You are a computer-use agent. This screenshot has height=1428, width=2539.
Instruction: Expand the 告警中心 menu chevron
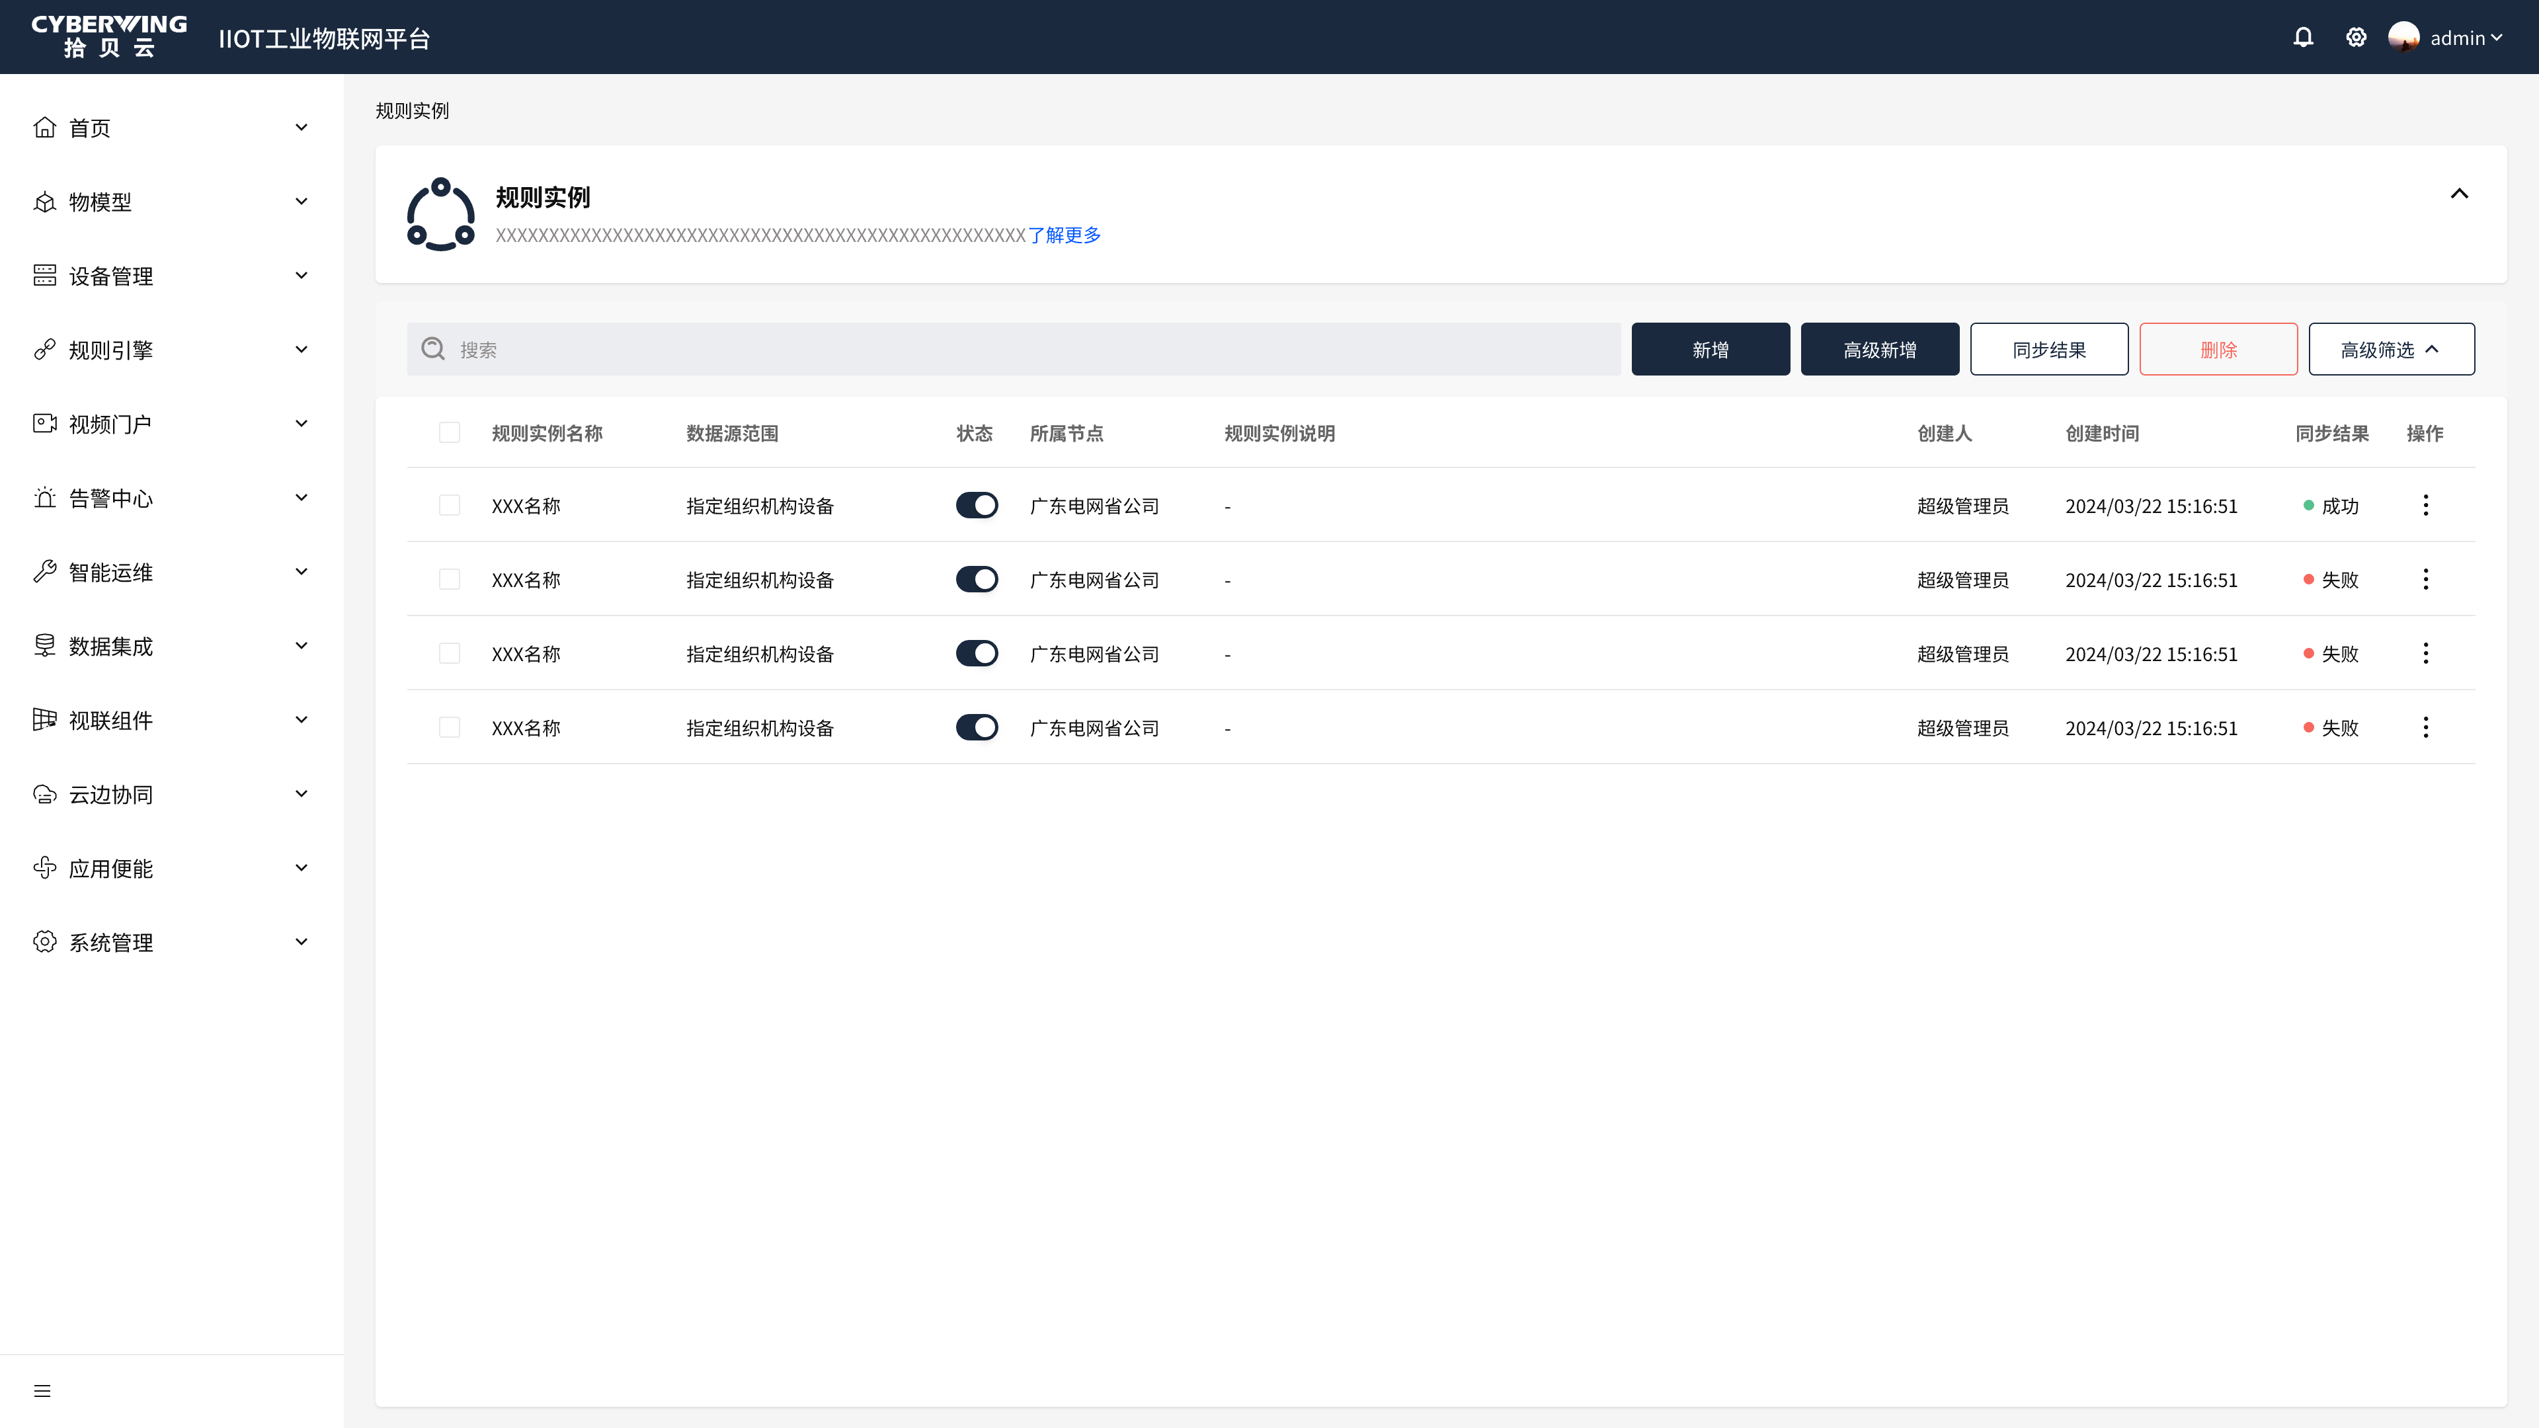pos(302,498)
